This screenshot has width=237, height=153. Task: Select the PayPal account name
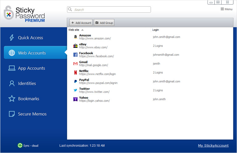[84, 80]
